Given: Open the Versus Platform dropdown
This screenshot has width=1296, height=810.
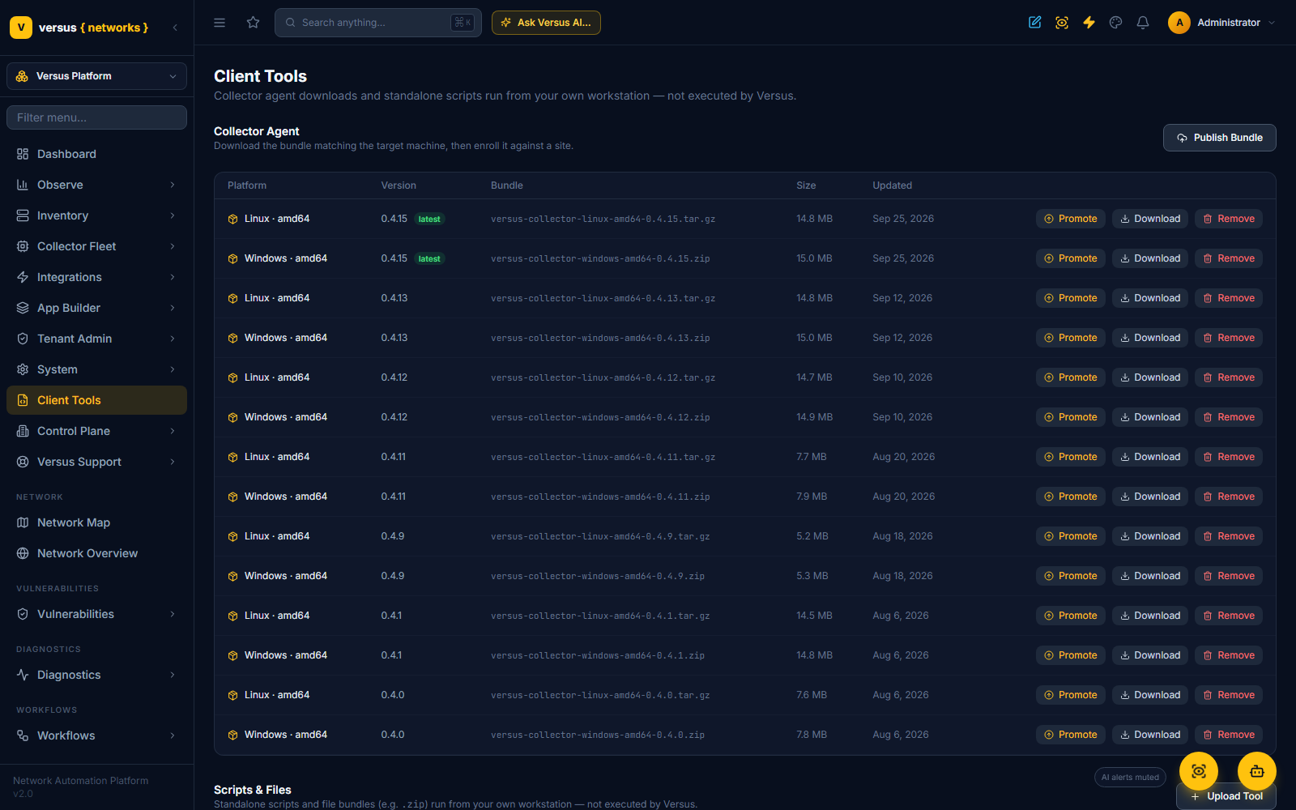Looking at the screenshot, I should click(96, 76).
